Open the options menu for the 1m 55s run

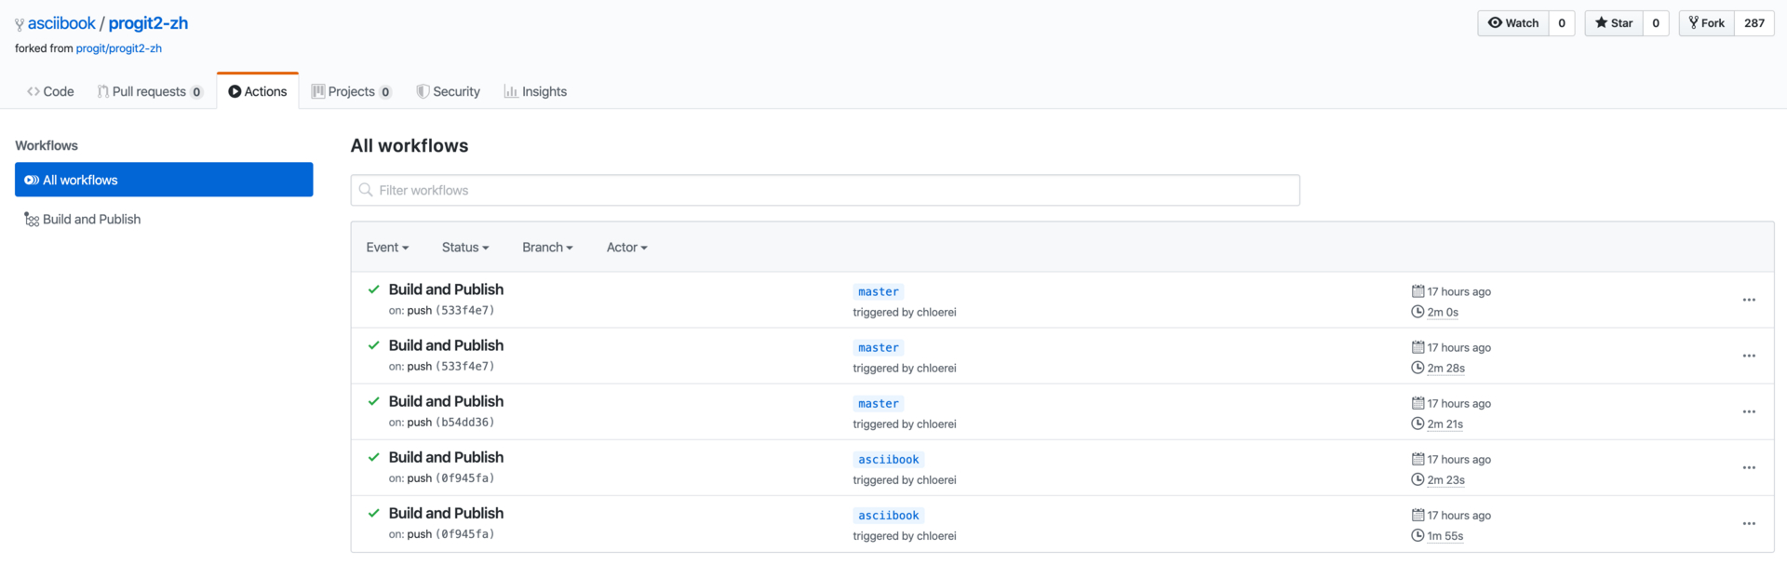pos(1749,523)
